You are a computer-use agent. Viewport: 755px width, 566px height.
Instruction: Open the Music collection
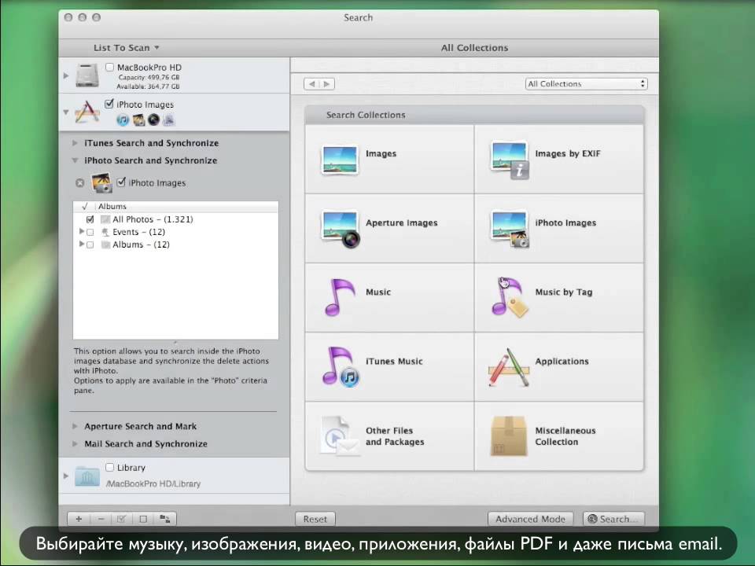coord(389,297)
